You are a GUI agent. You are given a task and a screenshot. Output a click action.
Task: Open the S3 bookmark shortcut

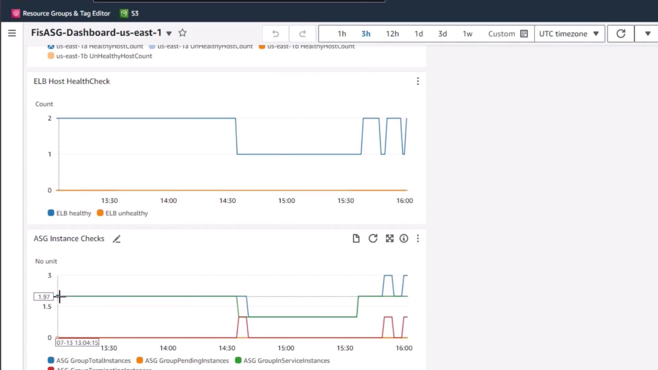(x=130, y=13)
